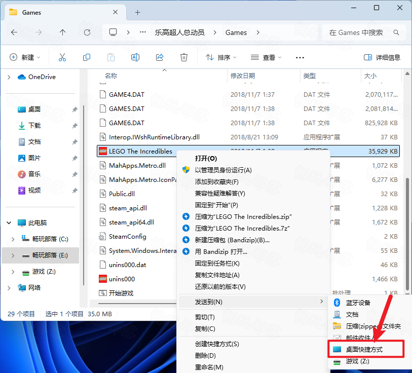Add a new tab with plus button
This screenshot has width=412, height=373.
pyautogui.click(x=138, y=12)
